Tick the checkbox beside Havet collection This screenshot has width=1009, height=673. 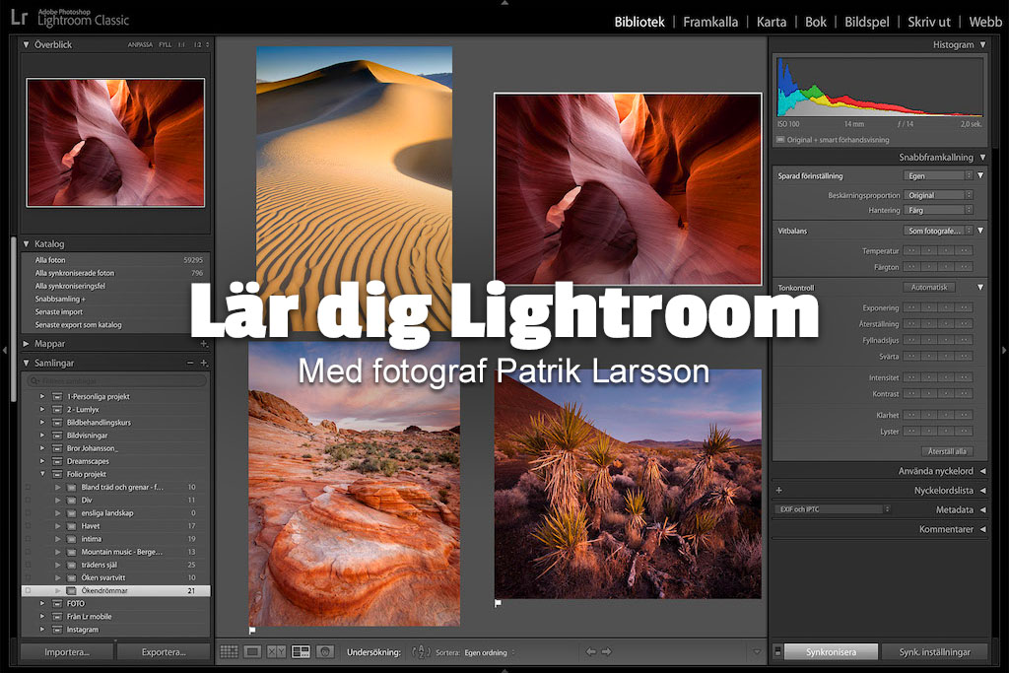(x=28, y=526)
